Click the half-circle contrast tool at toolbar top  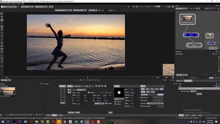point(2,13)
